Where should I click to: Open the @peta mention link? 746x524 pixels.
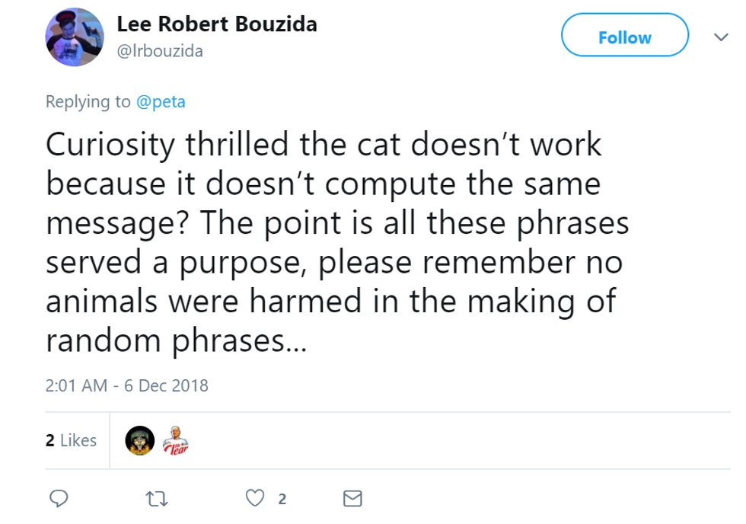tap(161, 102)
